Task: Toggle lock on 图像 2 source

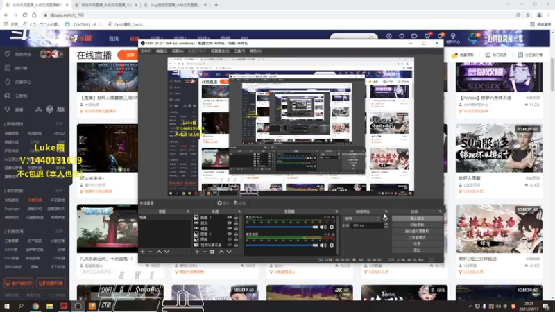Action: (236, 234)
